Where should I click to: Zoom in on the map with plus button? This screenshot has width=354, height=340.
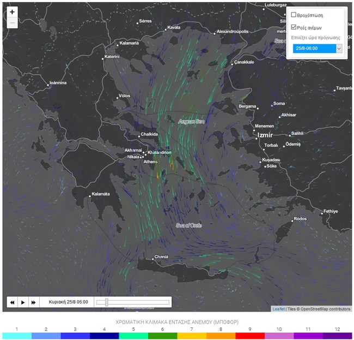[x=12, y=12]
